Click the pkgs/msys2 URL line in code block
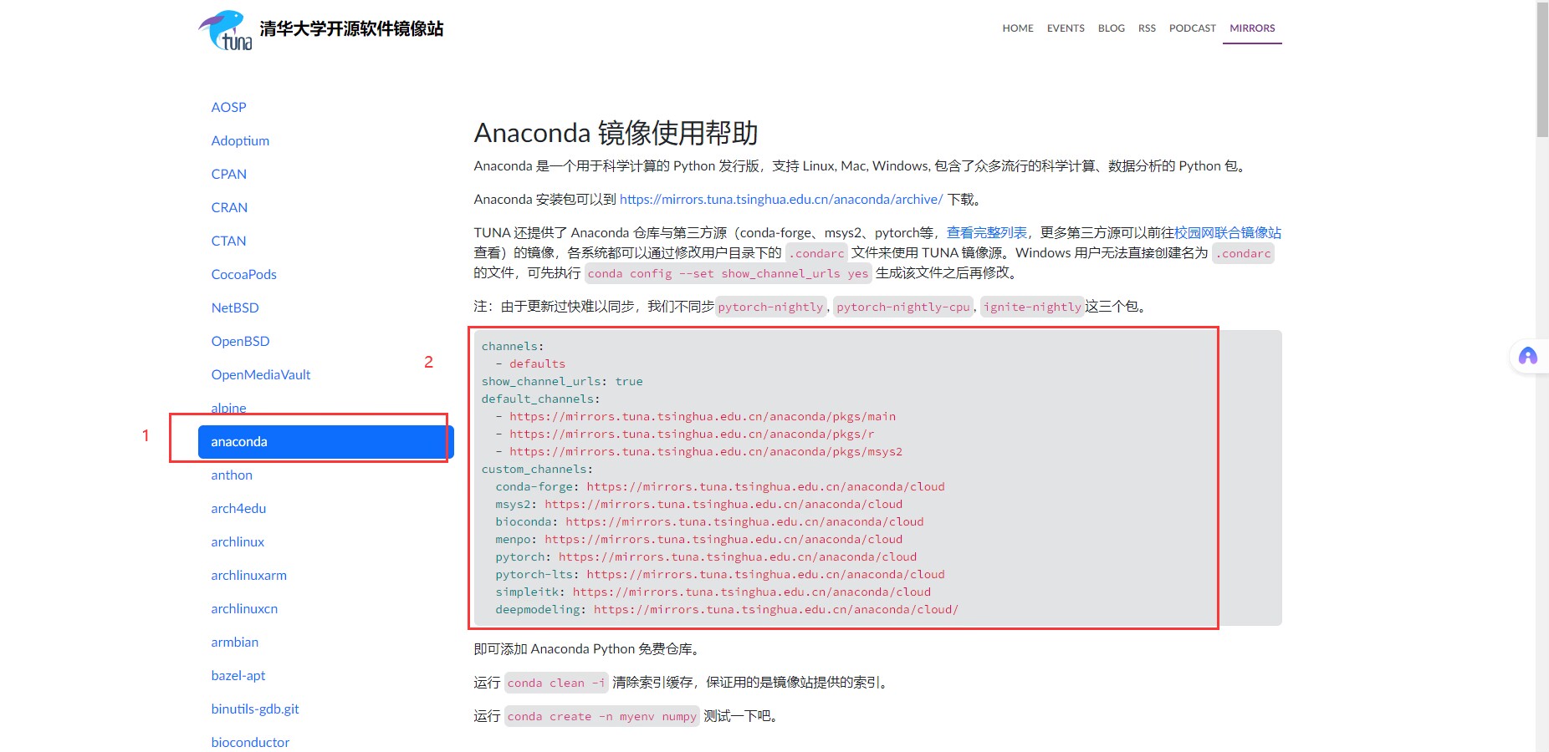1549x752 pixels. pyautogui.click(x=698, y=451)
